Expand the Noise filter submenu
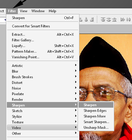132x140 pixels. click(43, 88)
